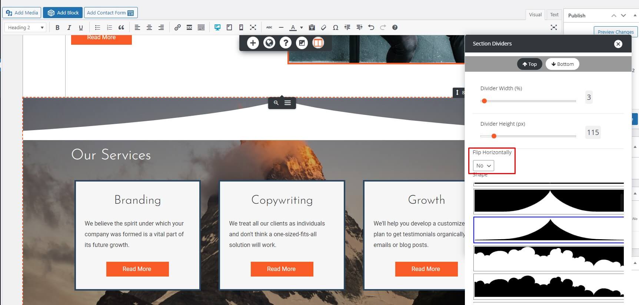Switch to desktop preview view
This screenshot has width=639, height=305.
[217, 27]
